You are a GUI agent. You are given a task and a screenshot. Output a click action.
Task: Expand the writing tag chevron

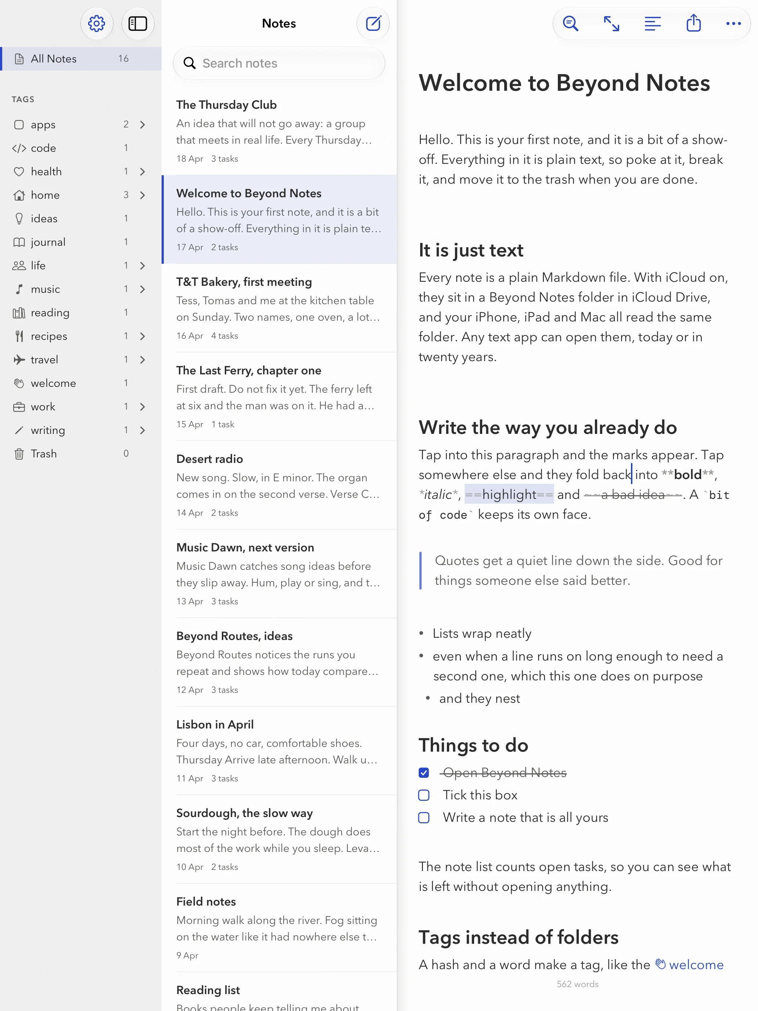142,431
